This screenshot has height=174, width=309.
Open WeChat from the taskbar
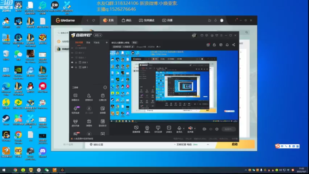[x=47, y=170]
